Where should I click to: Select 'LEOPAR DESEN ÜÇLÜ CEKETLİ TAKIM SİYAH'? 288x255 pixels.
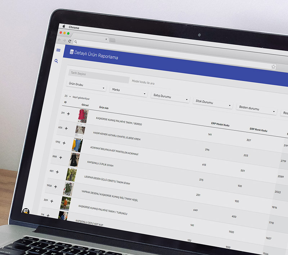pos(107,180)
